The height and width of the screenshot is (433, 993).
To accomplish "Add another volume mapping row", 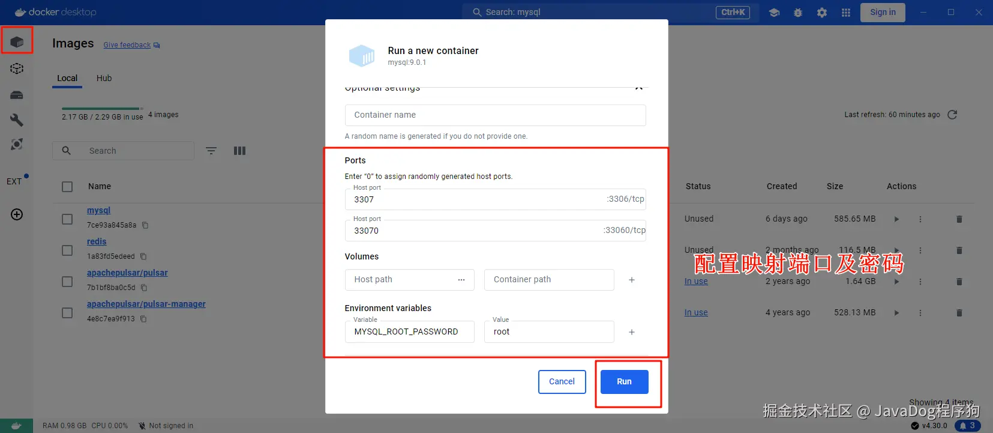I will 632,280.
